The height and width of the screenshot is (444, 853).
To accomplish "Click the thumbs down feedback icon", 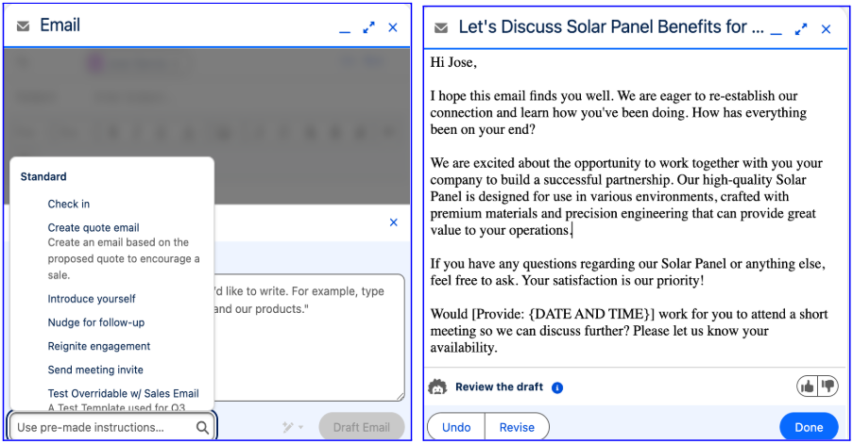I will point(828,386).
